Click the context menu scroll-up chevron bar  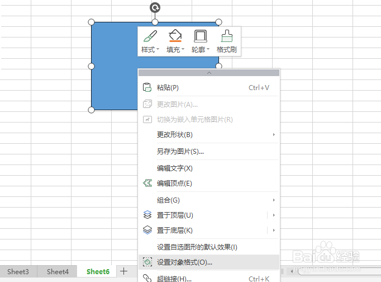coord(209,73)
